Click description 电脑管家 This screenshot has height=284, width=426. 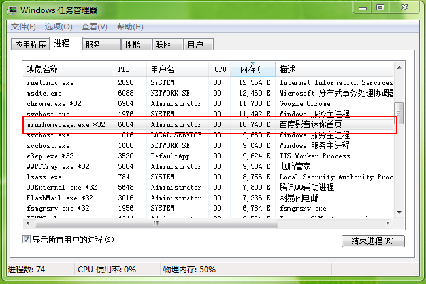(295, 166)
